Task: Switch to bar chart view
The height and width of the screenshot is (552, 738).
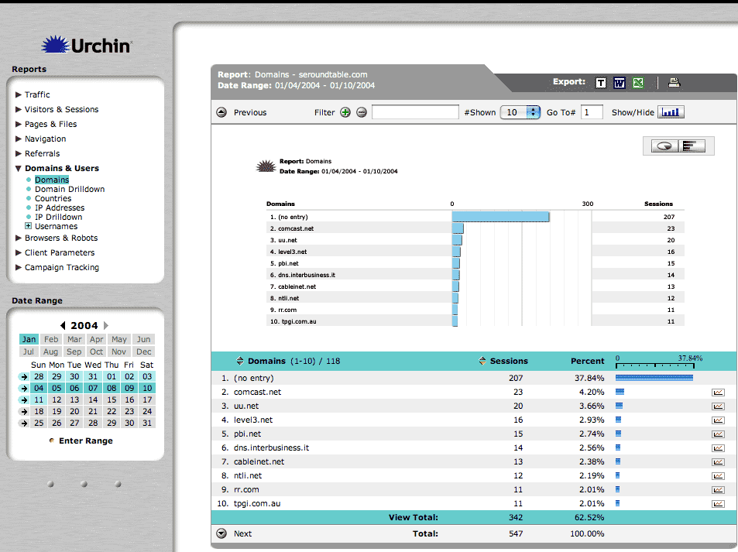Action: 692,146
